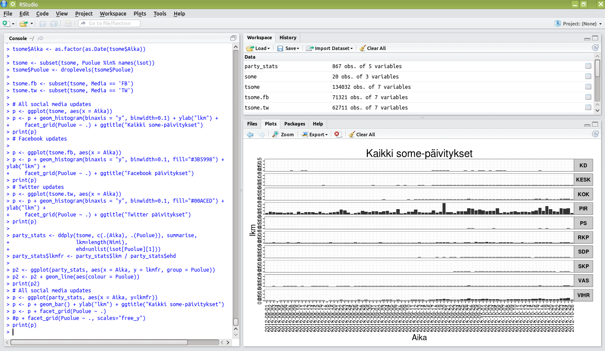Click the previous plot left arrow
The height and width of the screenshot is (351, 605).
click(250, 135)
